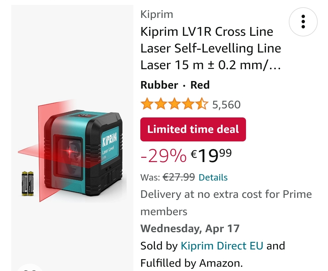Open the Details link beside old price
Image resolution: width=328 pixels, height=271 pixels.
(213, 177)
